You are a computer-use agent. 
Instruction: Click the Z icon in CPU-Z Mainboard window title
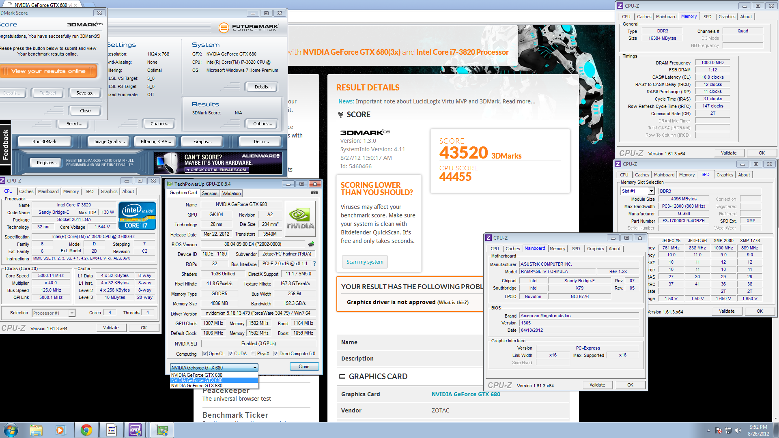(488, 238)
